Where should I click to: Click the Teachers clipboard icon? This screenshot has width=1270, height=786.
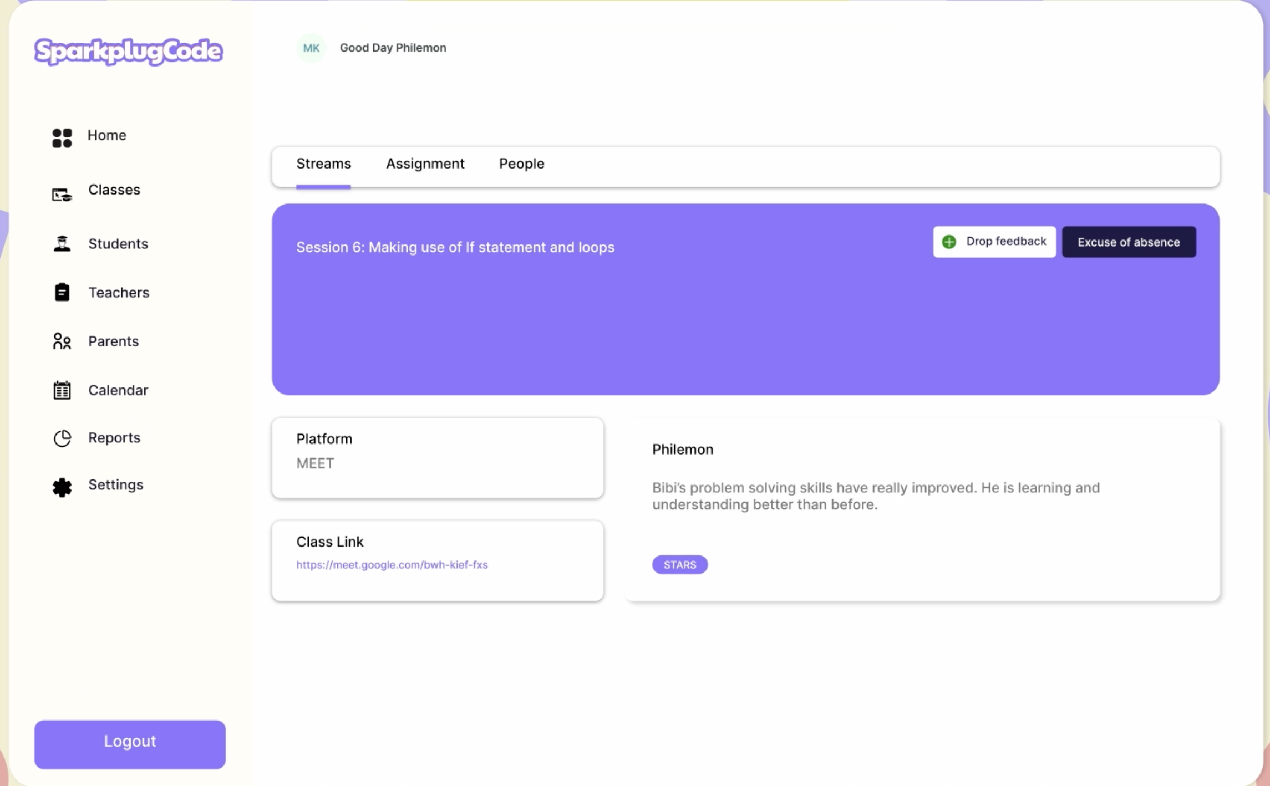(x=62, y=292)
